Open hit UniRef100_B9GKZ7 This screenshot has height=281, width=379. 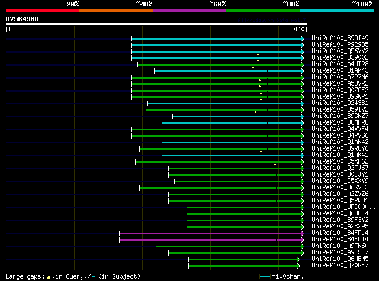340,116
